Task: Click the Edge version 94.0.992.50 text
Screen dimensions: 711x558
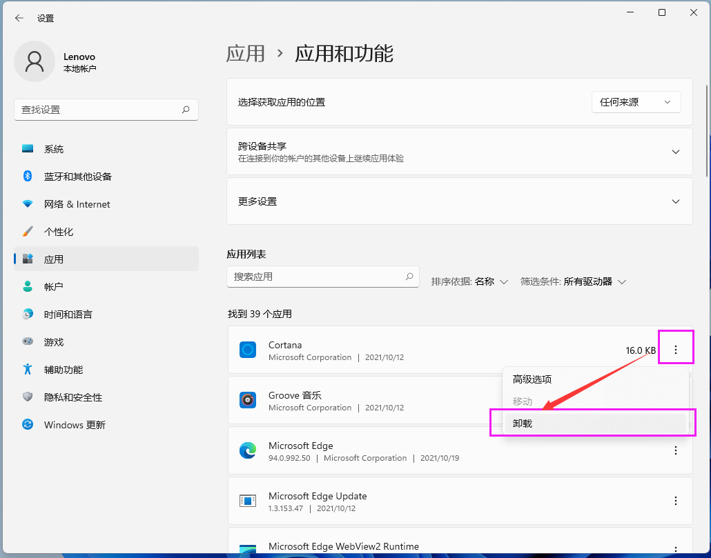Action: coord(289,458)
